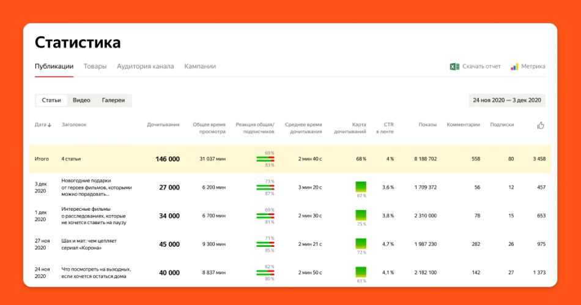Switch to the Галереи segment
Viewport: 581px width, 305px height.
coord(113,100)
